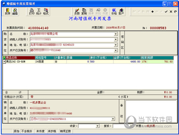Click the 编辑 (edit) toolbar icon
This screenshot has width=179, height=135.
pos(15,12)
